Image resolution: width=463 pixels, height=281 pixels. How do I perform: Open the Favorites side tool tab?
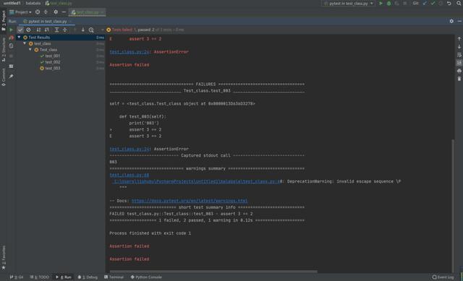(4, 257)
